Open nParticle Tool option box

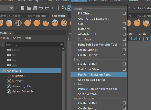[x=124, y=34]
